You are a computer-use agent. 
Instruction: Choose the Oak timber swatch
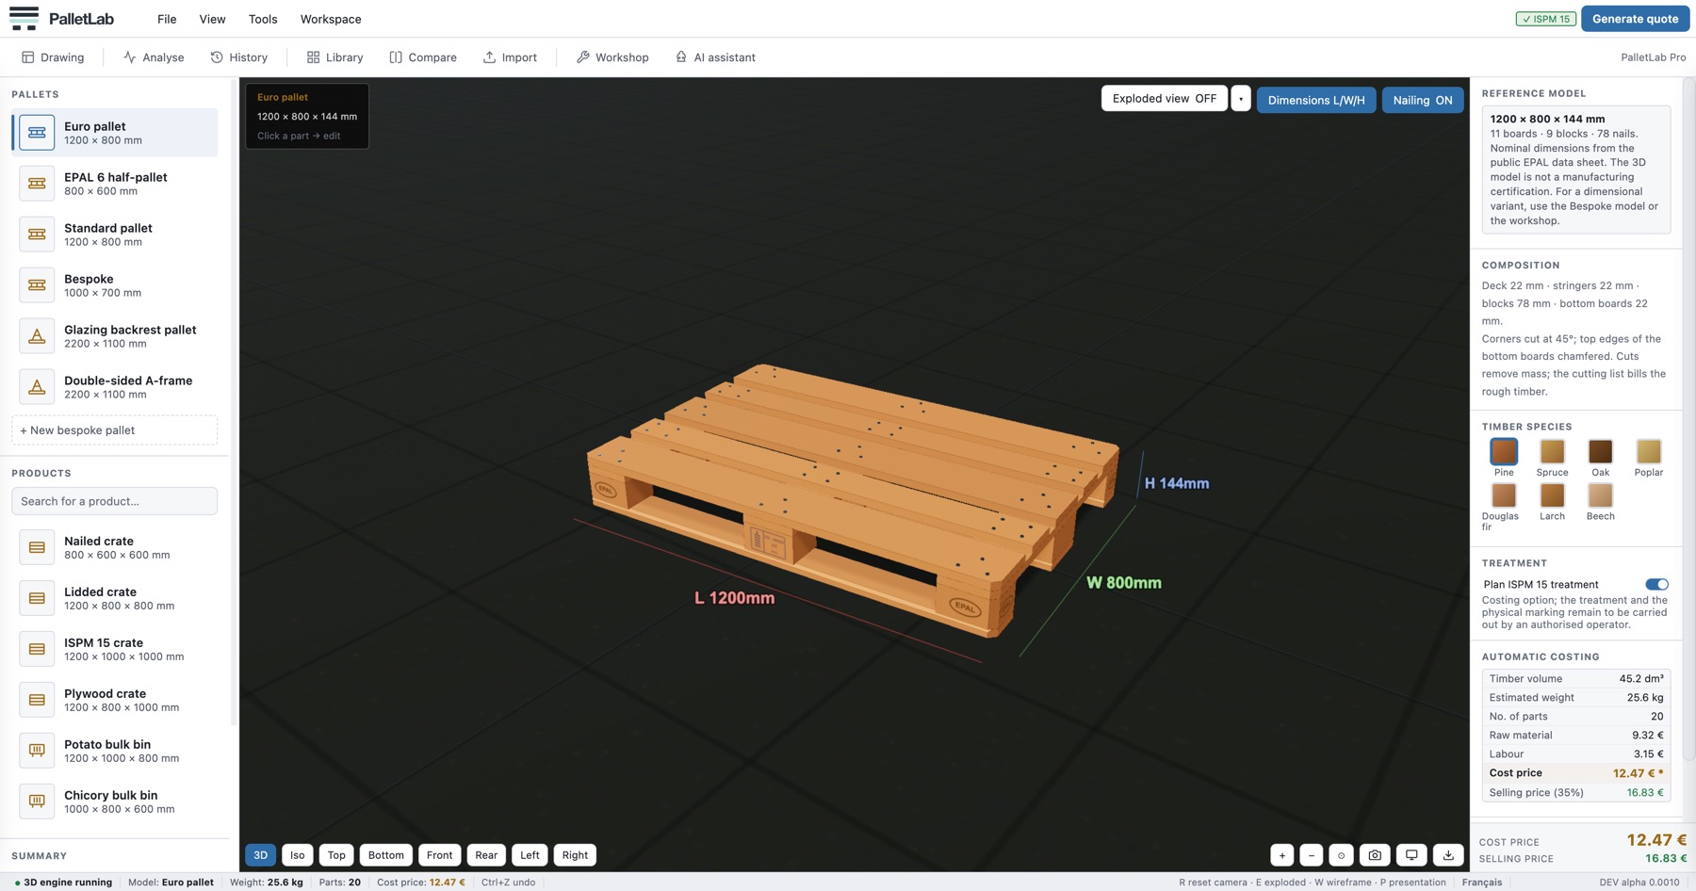(x=1600, y=452)
